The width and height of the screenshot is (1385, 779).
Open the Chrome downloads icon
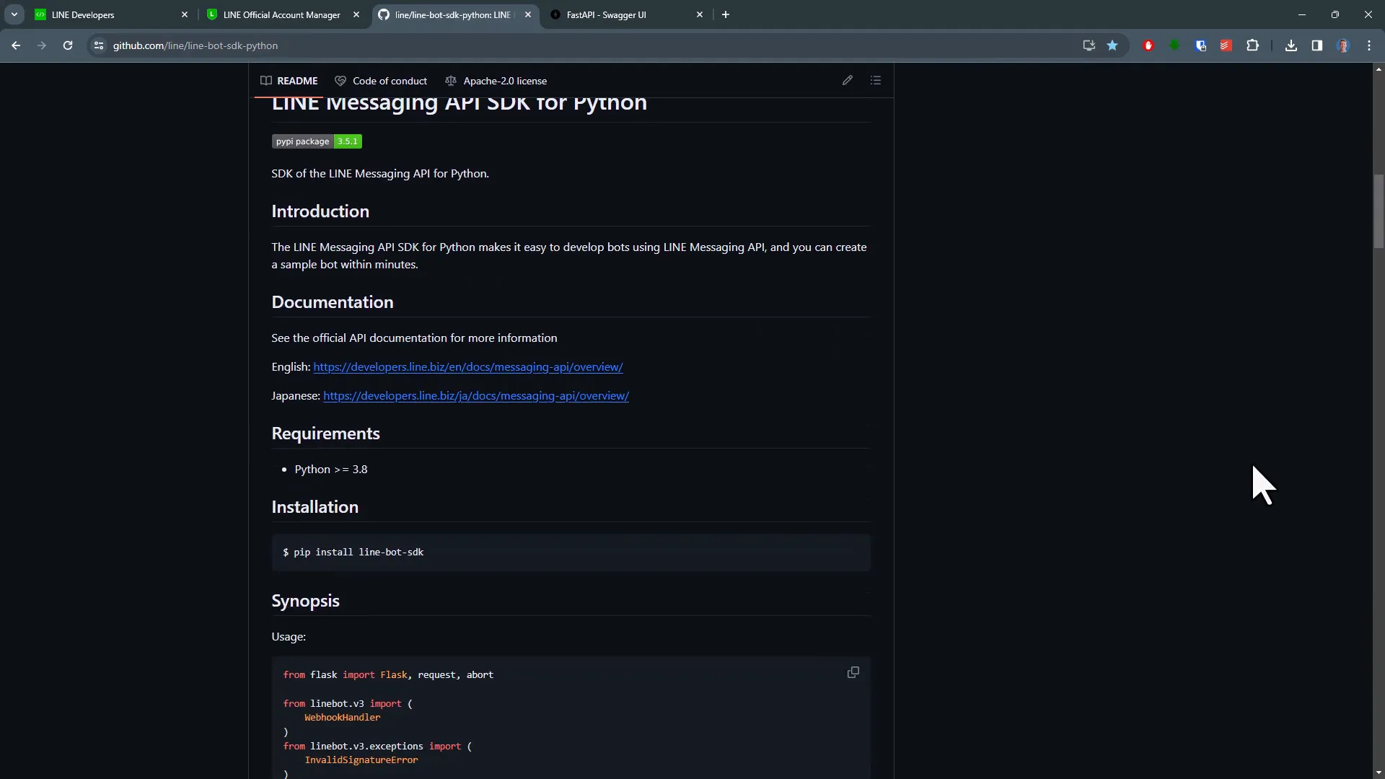coord(1291,45)
